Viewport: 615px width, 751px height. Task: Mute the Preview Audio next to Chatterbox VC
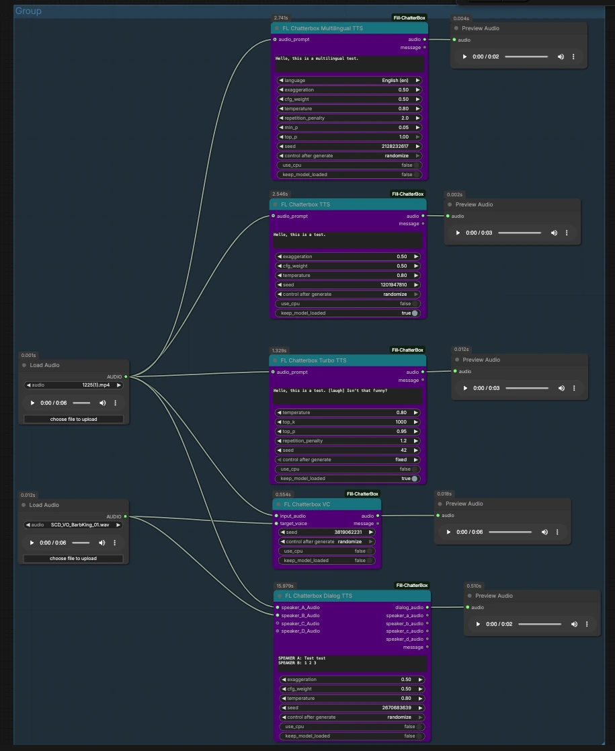[544, 532]
